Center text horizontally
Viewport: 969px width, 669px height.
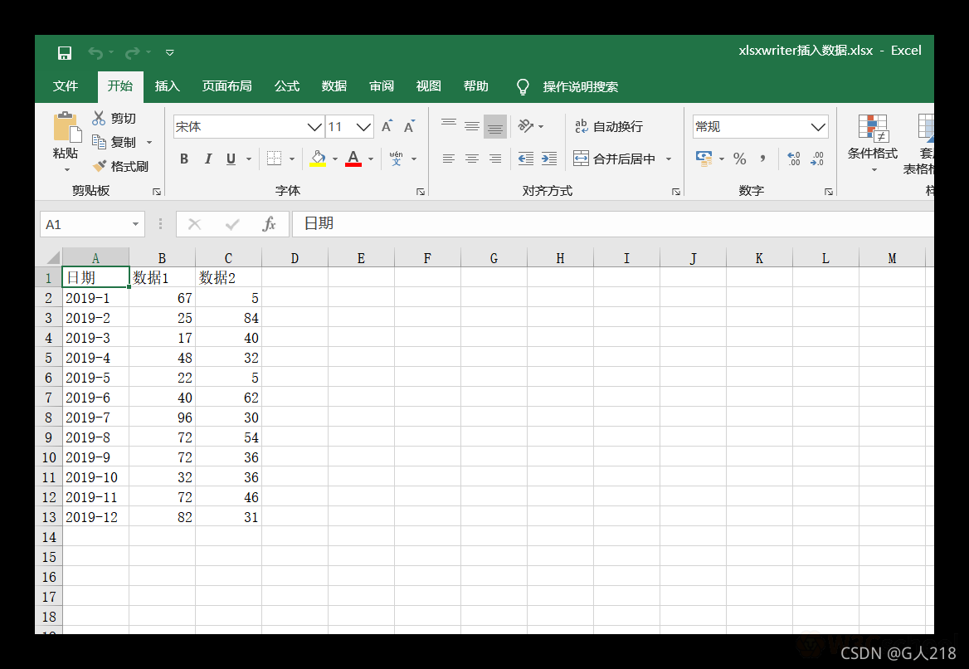click(x=472, y=159)
